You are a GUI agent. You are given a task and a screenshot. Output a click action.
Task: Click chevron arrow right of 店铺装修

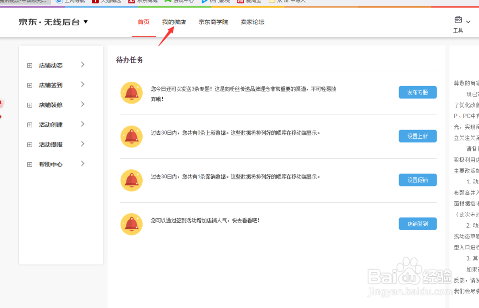[x=83, y=104]
